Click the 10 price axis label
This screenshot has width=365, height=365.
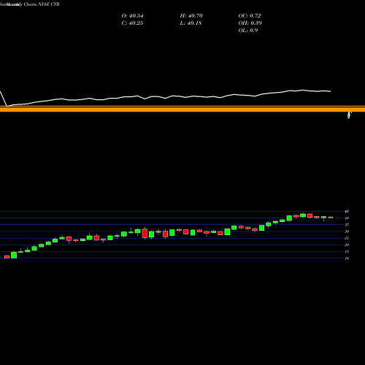(347, 258)
